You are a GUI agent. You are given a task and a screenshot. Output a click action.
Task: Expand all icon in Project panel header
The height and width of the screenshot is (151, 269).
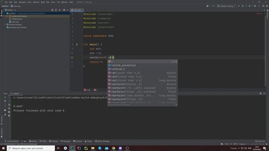(56, 10)
